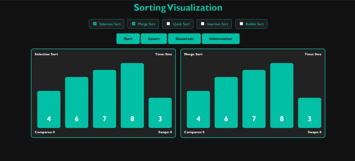Screen dimensions: 355x161
Task: Click Compares: 0 in Merge Sort panel
Action: (194, 132)
